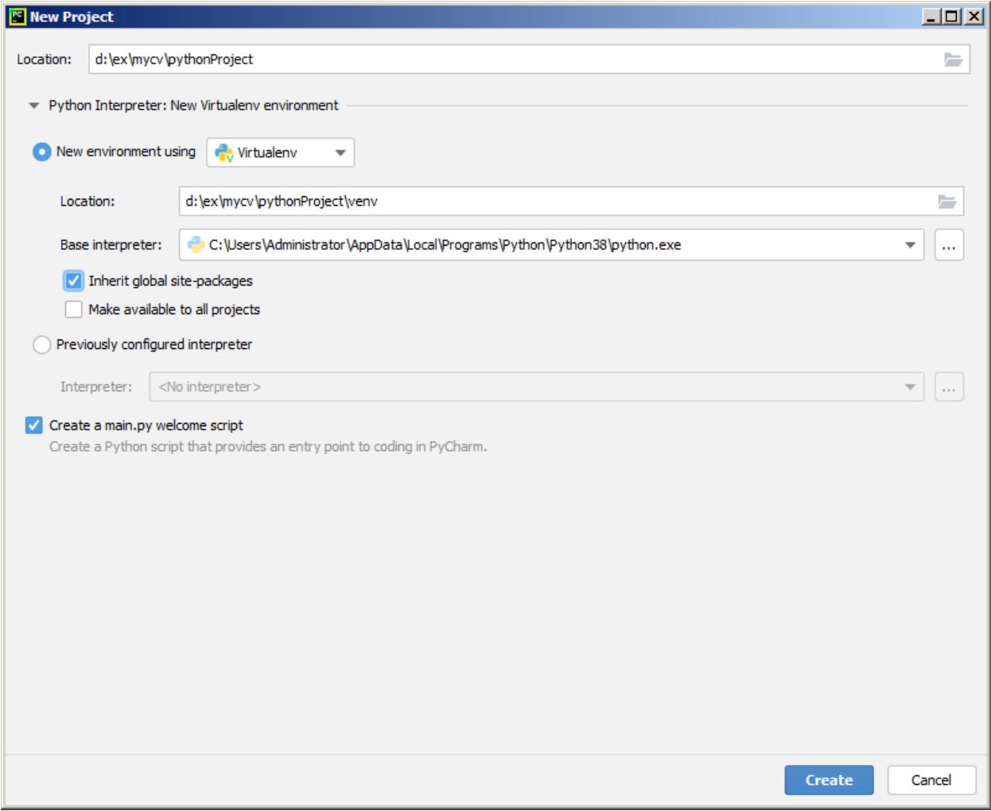The image size is (991, 811).
Task: Click the Python icon in base interpreter field
Action: click(x=196, y=245)
